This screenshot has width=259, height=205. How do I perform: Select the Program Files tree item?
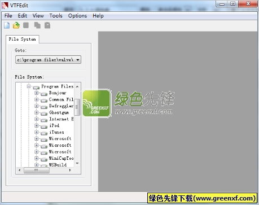[x=58, y=86]
